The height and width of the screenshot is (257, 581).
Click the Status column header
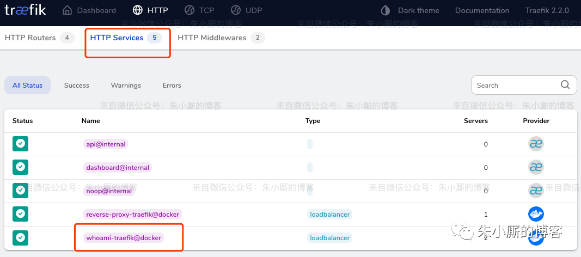(23, 121)
